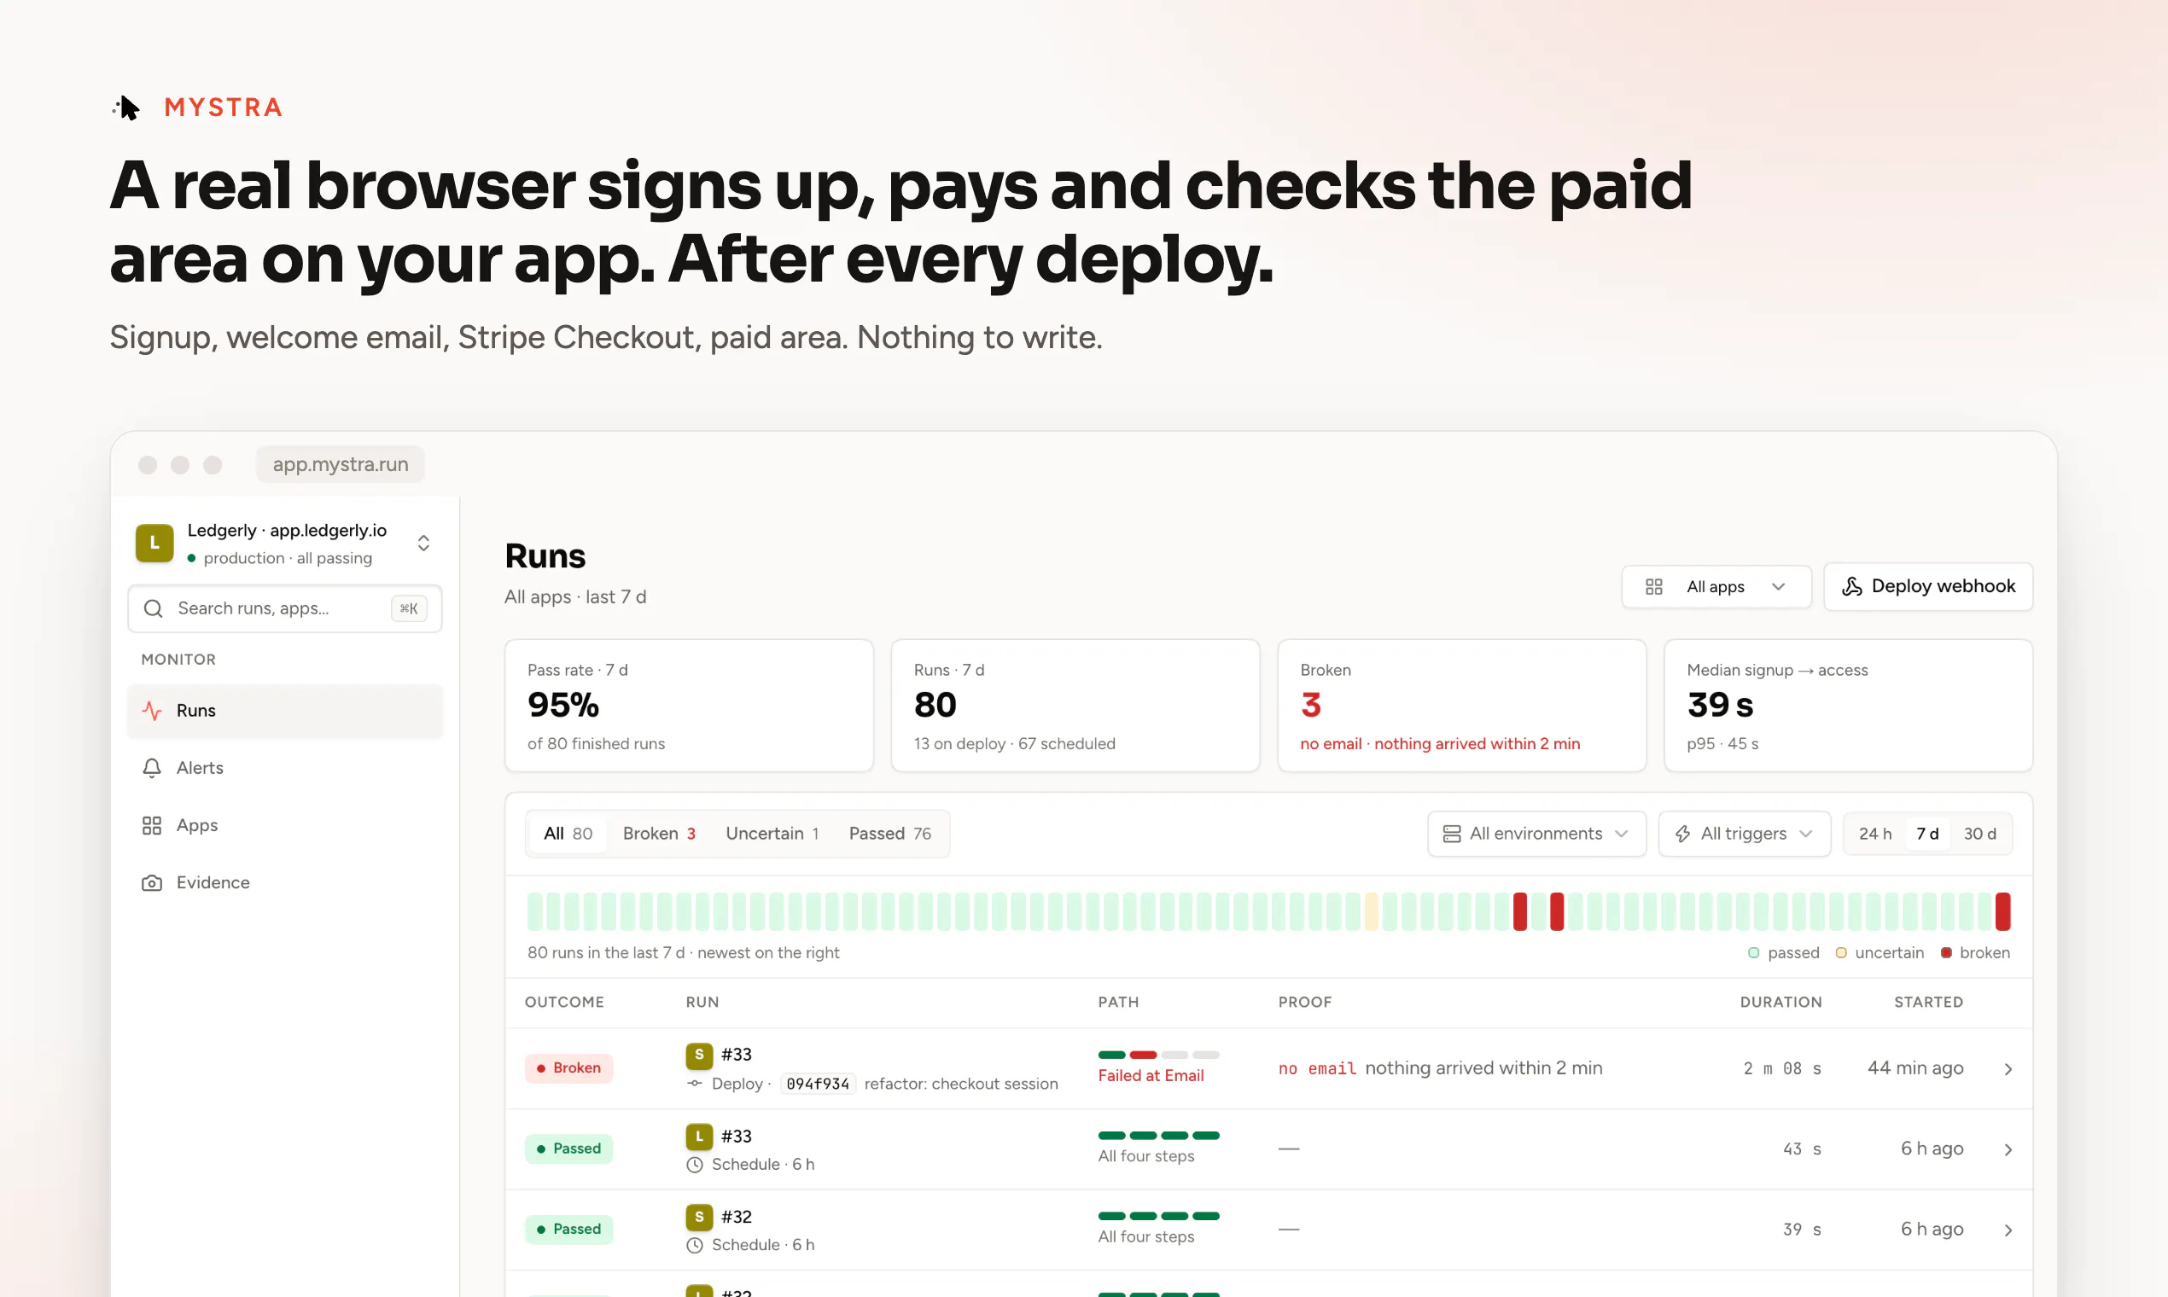Open the broken run started 44 min ago
This screenshot has width=2168, height=1297.
(1268, 1069)
